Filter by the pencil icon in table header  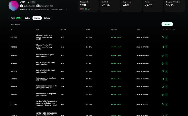coord(163,29)
